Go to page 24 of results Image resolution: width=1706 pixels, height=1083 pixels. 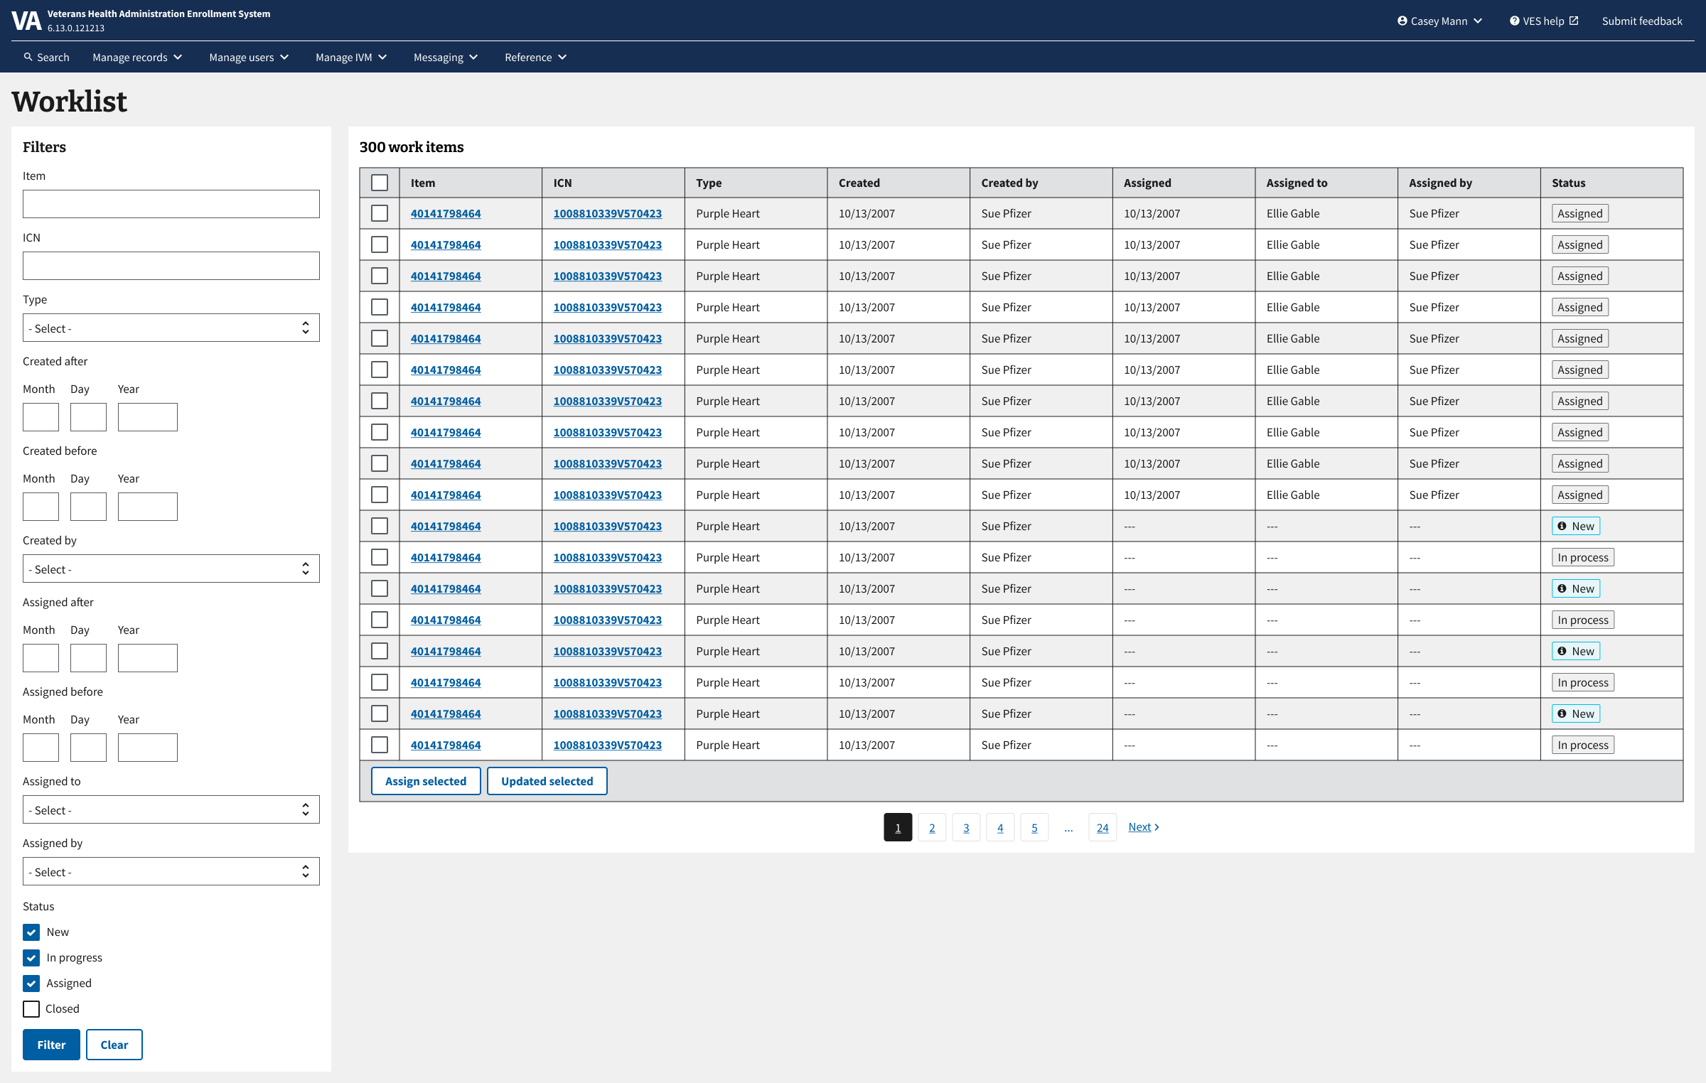(1102, 828)
